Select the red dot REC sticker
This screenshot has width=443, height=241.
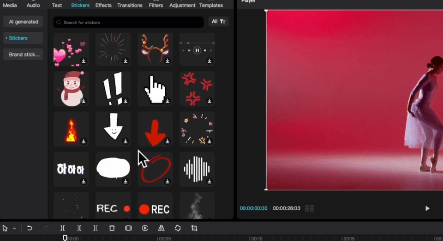point(155,206)
